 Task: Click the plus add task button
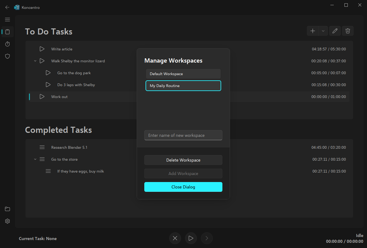coord(313,31)
